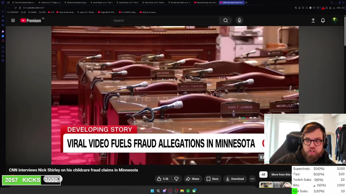
Task: Open the browser tab search magnifier
Action: click(332, 3)
